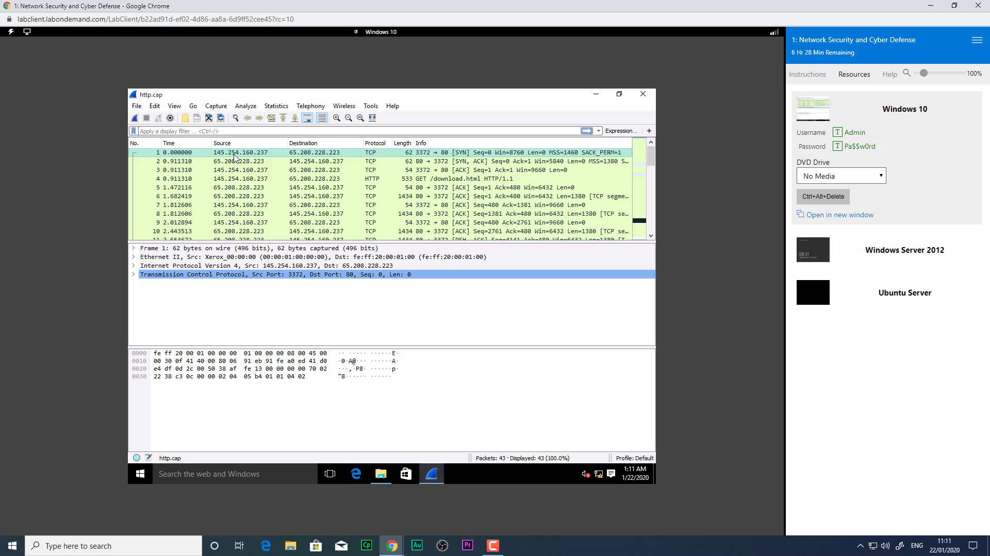The image size is (990, 556).
Task: Toggle packet colorization rules button
Action: coord(322,118)
